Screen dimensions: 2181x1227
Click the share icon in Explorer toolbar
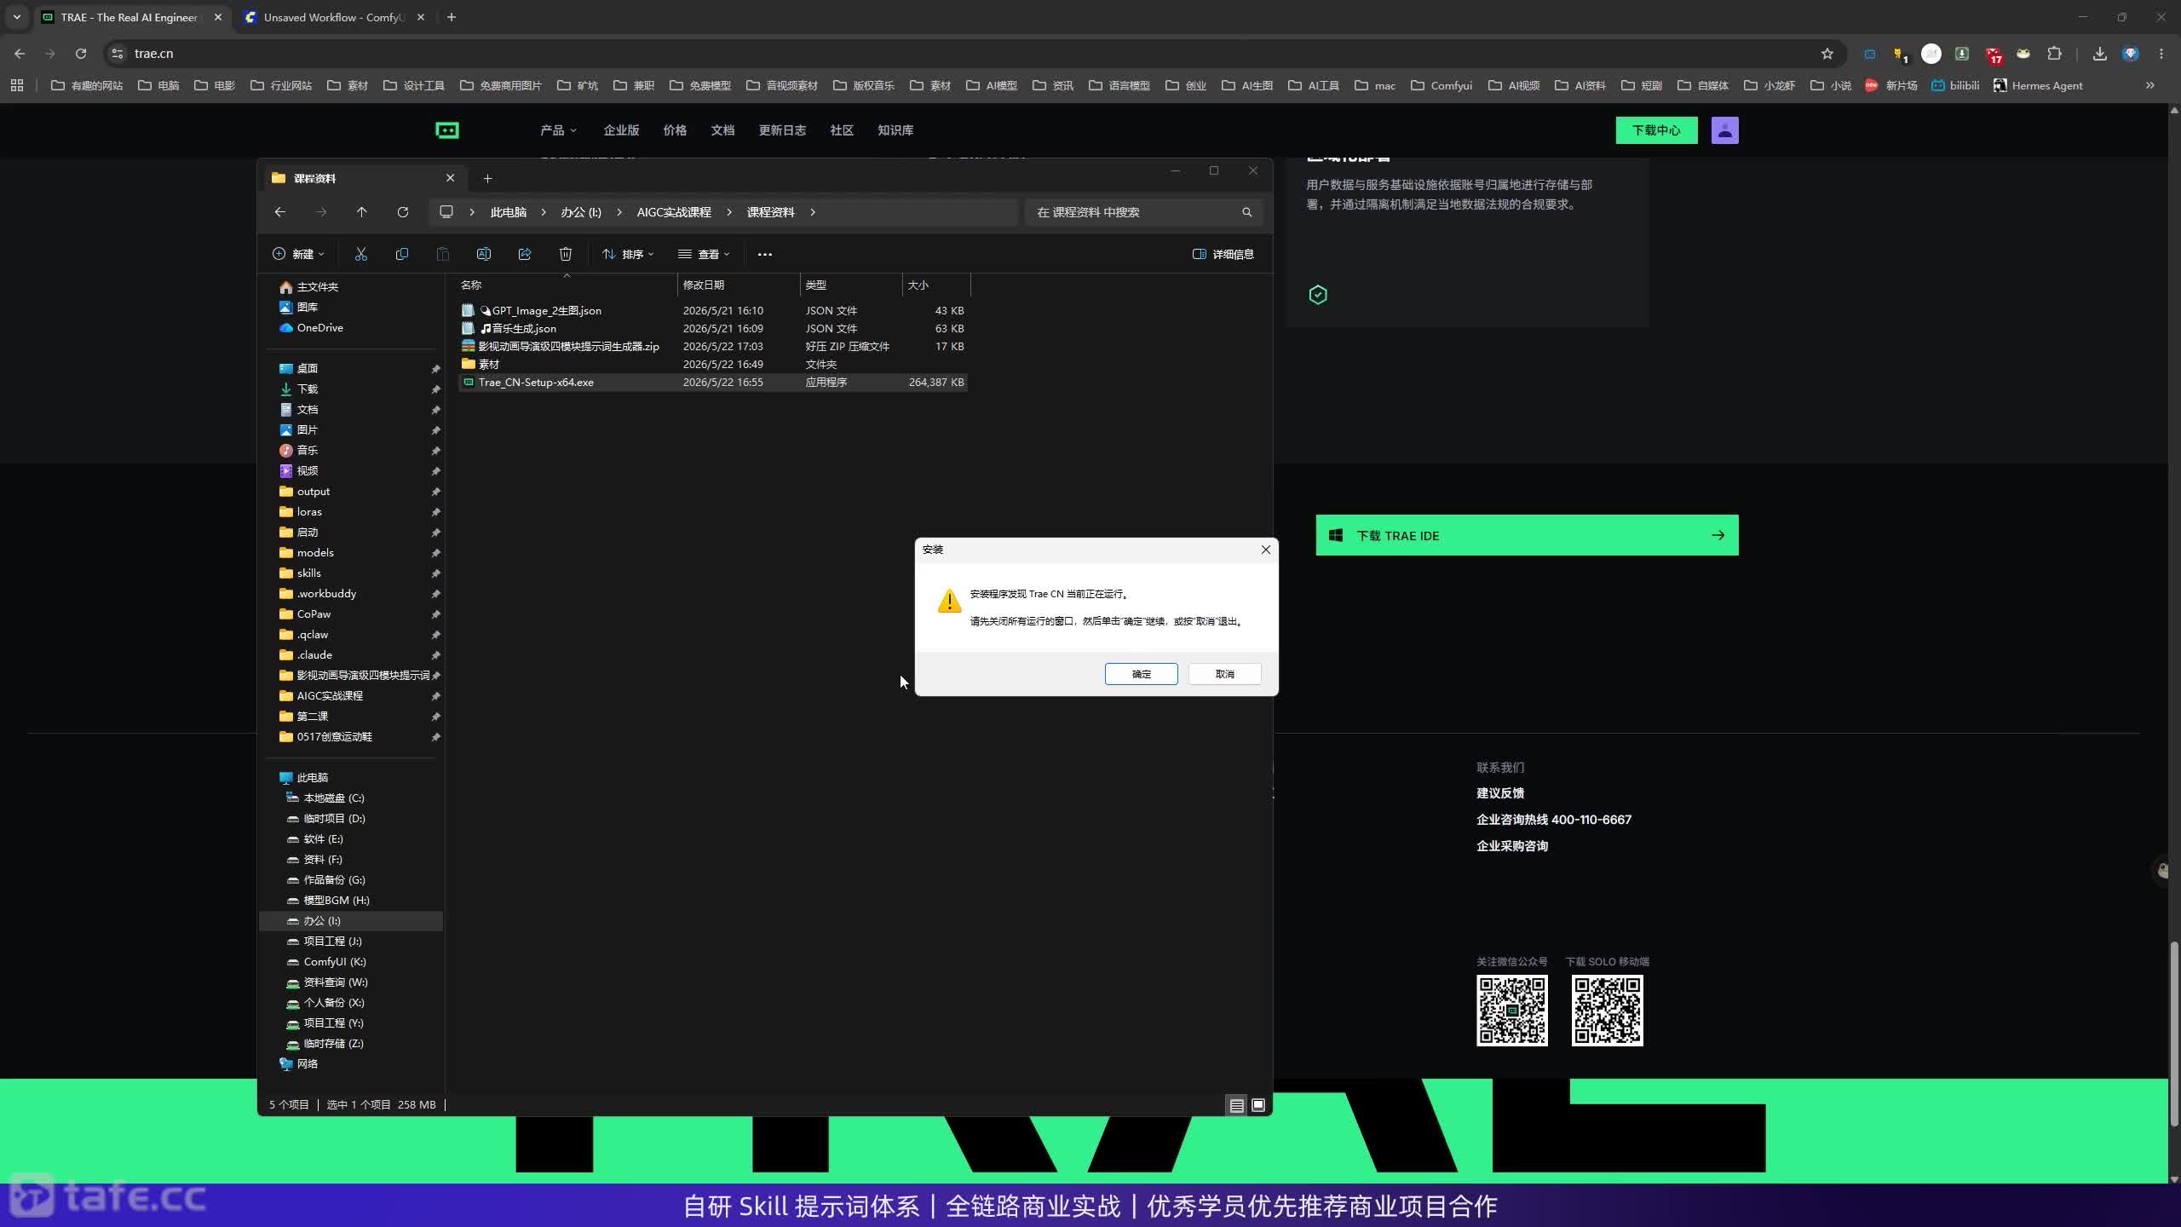click(x=525, y=254)
